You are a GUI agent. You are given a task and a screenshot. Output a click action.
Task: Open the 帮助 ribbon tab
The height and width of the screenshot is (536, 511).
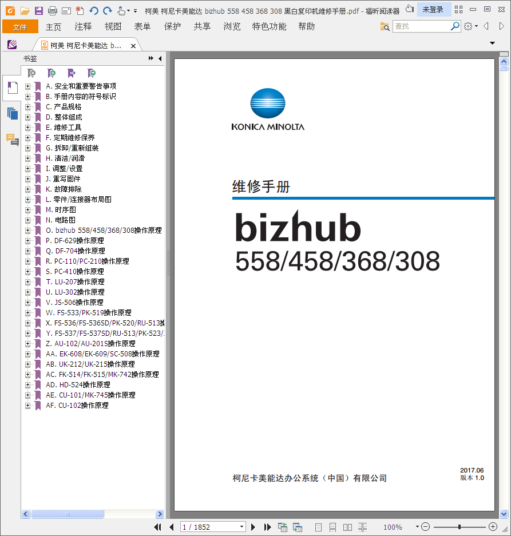click(x=307, y=27)
